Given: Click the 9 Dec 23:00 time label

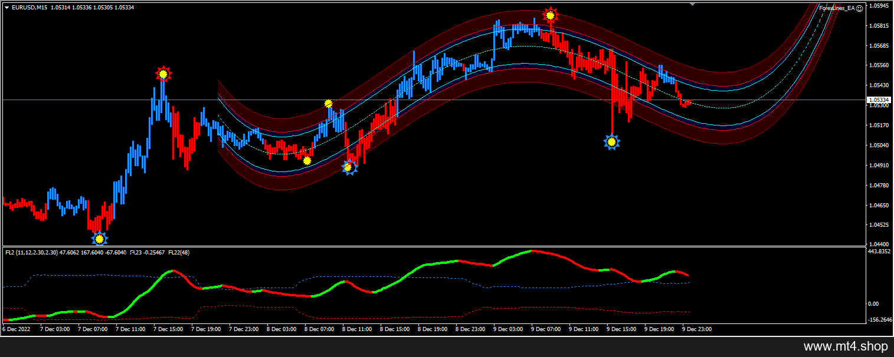Looking at the screenshot, I should click(697, 329).
